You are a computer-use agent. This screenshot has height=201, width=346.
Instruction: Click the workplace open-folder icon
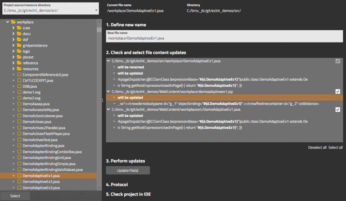[x=14, y=22]
